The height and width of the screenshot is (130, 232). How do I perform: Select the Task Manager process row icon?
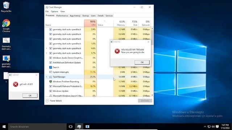[51, 77]
